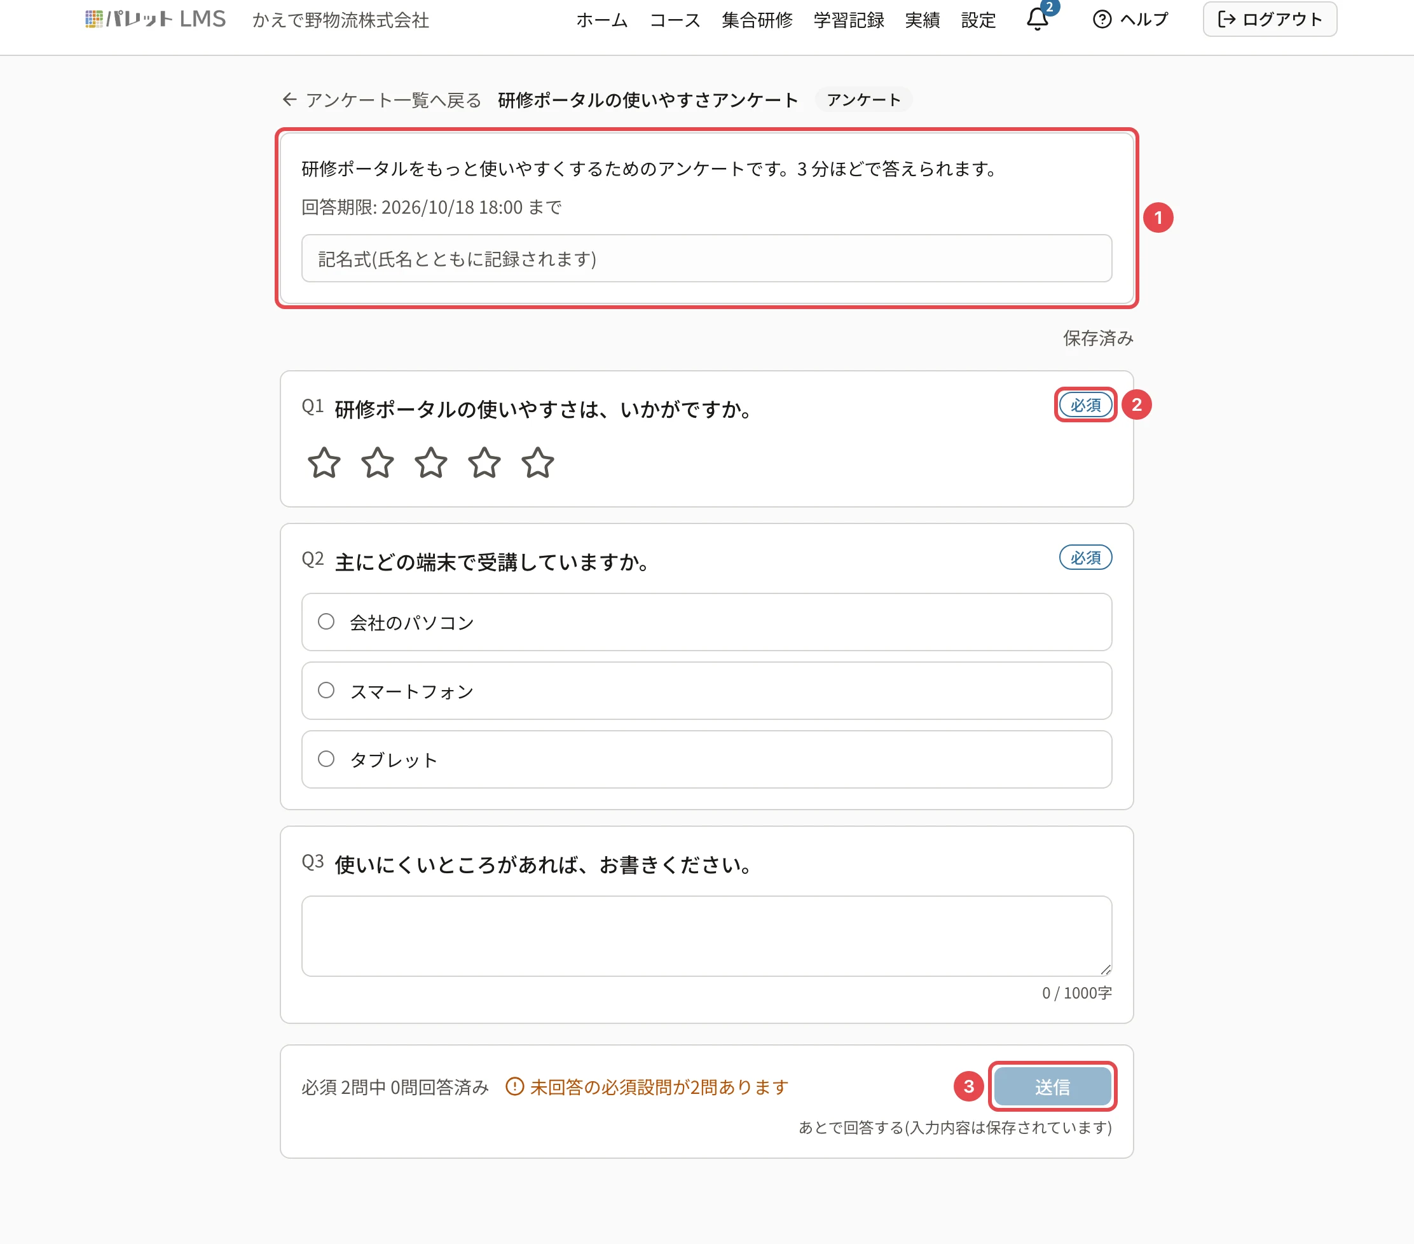
Task: Open the ホーム menu
Action: (x=602, y=20)
